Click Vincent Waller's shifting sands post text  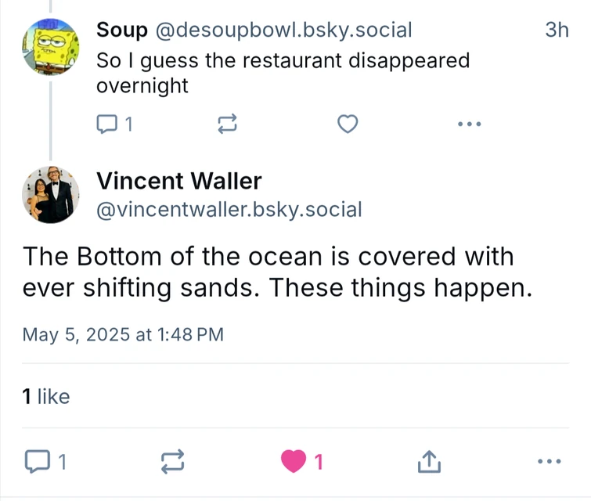(x=277, y=272)
